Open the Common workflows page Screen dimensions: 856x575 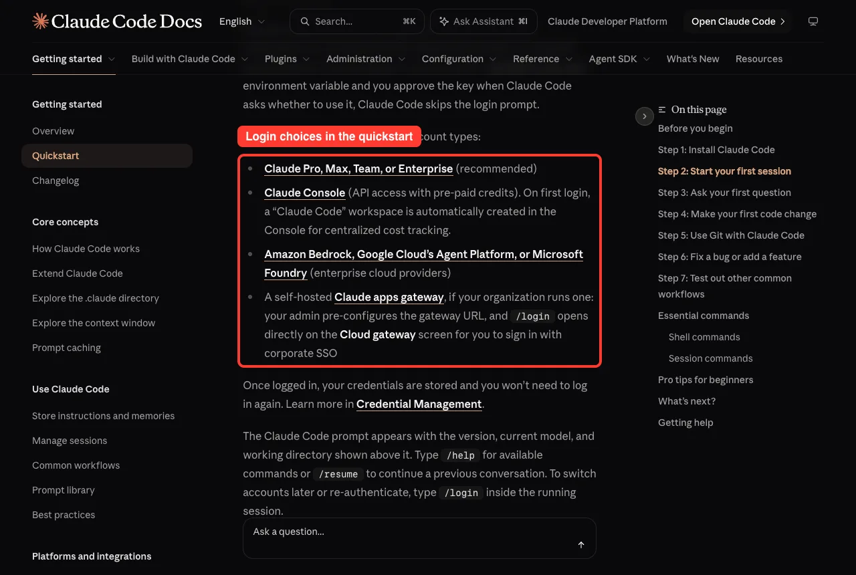(x=76, y=465)
